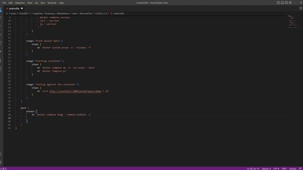Open the View menu
The image size is (303, 170).
pyautogui.click(x=30, y=3)
